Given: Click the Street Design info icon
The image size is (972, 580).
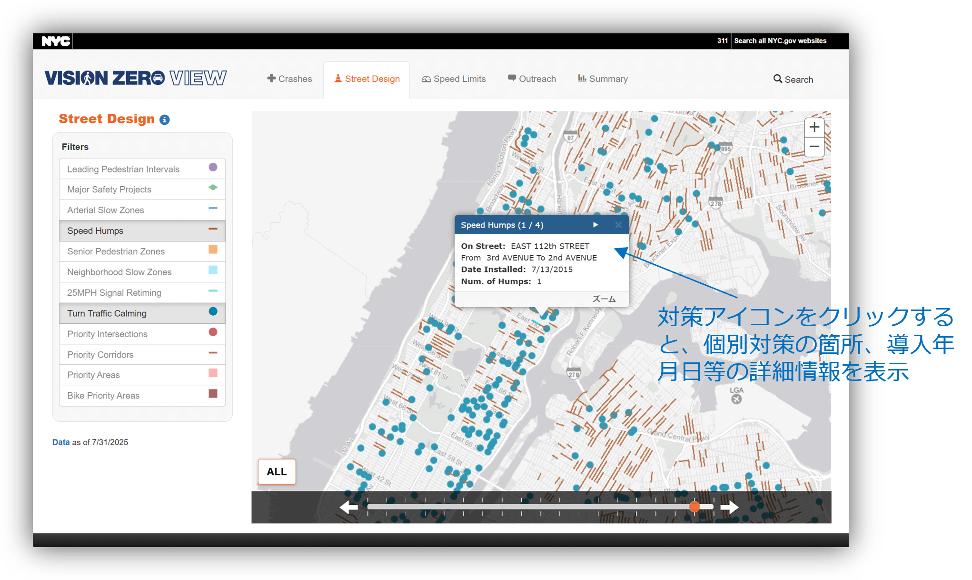Looking at the screenshot, I should click(x=164, y=120).
